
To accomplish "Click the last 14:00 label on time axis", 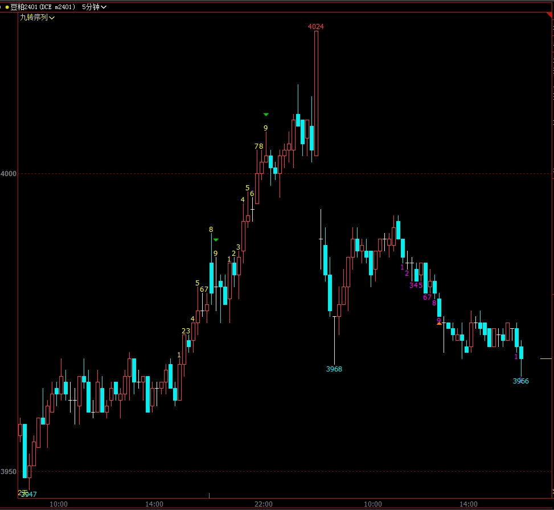I will [469, 504].
